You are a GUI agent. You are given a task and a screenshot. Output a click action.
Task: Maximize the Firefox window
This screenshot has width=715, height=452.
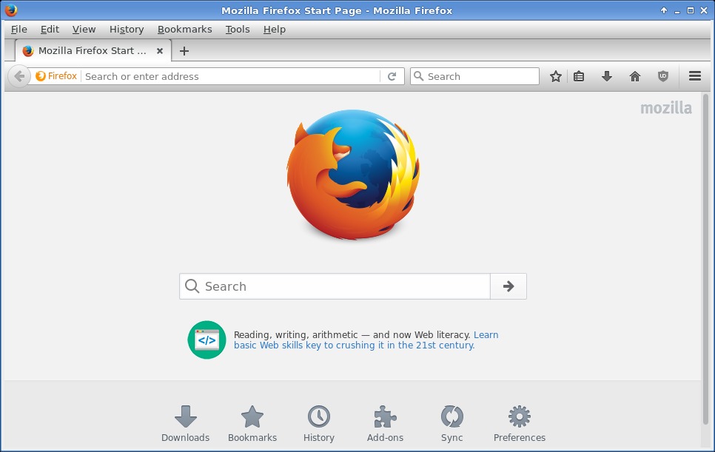click(x=691, y=10)
